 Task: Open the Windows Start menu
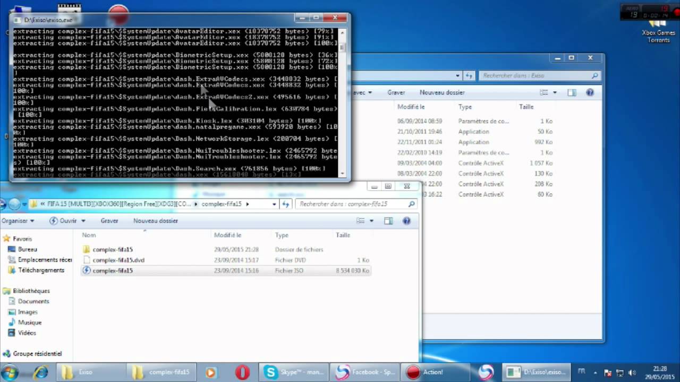(x=10, y=372)
